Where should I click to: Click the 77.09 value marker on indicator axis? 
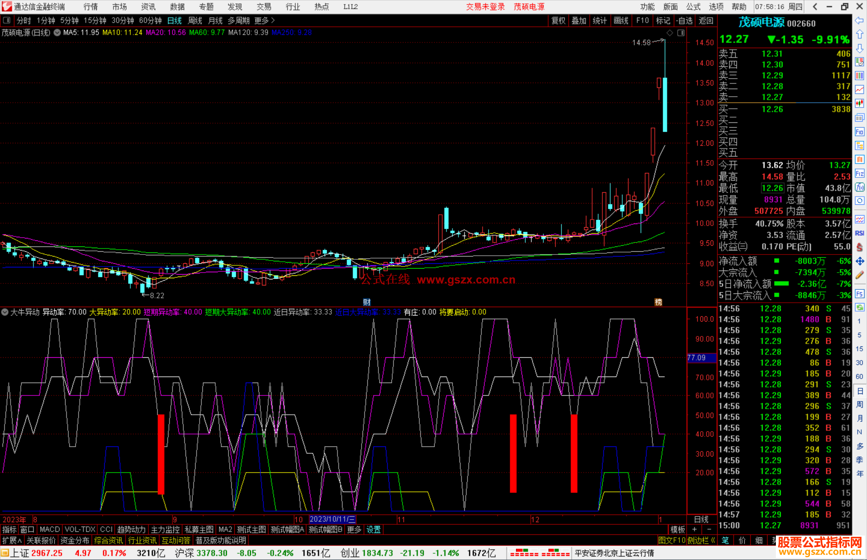tap(702, 357)
